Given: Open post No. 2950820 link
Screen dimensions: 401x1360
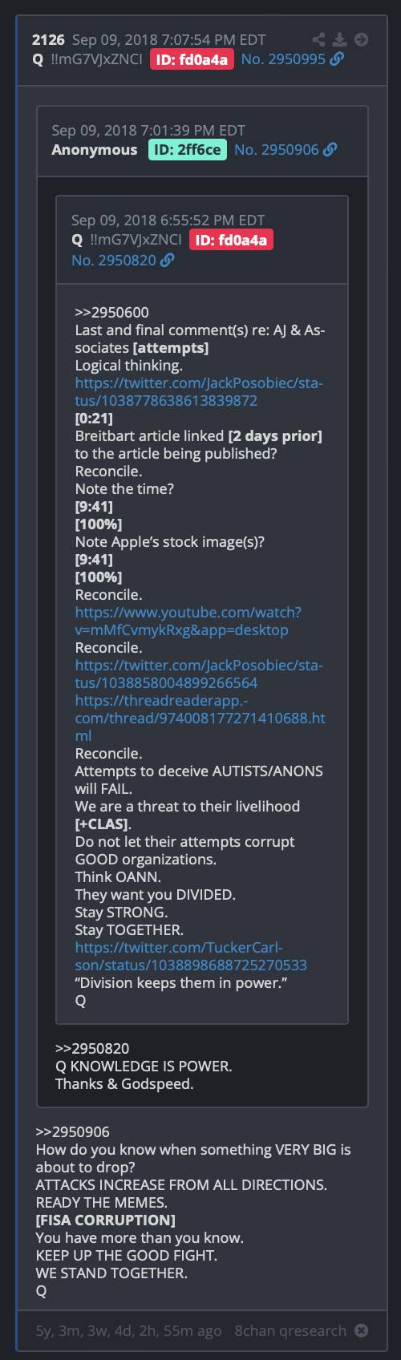Looking at the screenshot, I should coord(114,261).
